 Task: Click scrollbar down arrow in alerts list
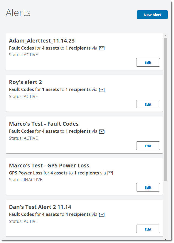(x=166, y=239)
